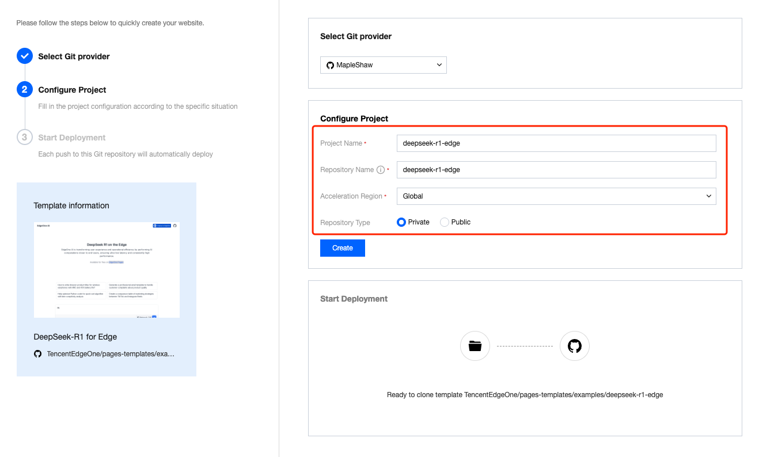Click the GitHub icon in Start Deployment

coord(574,346)
